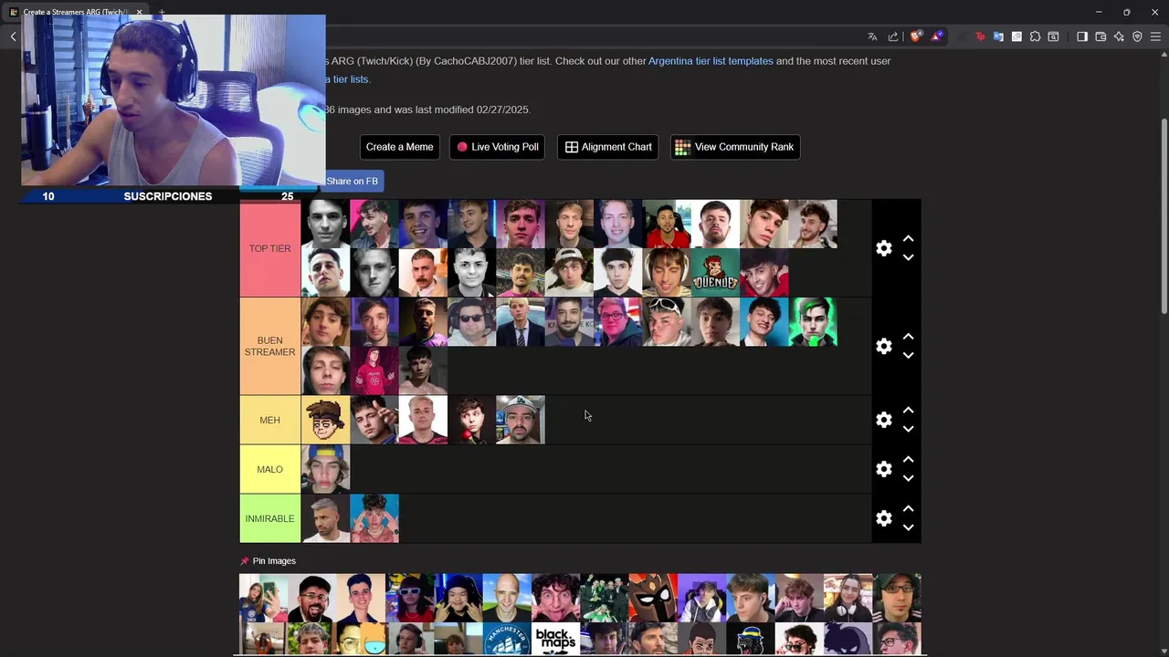Select the Manchester ship logo thumbnail
The image size is (1169, 657).
tap(507, 639)
